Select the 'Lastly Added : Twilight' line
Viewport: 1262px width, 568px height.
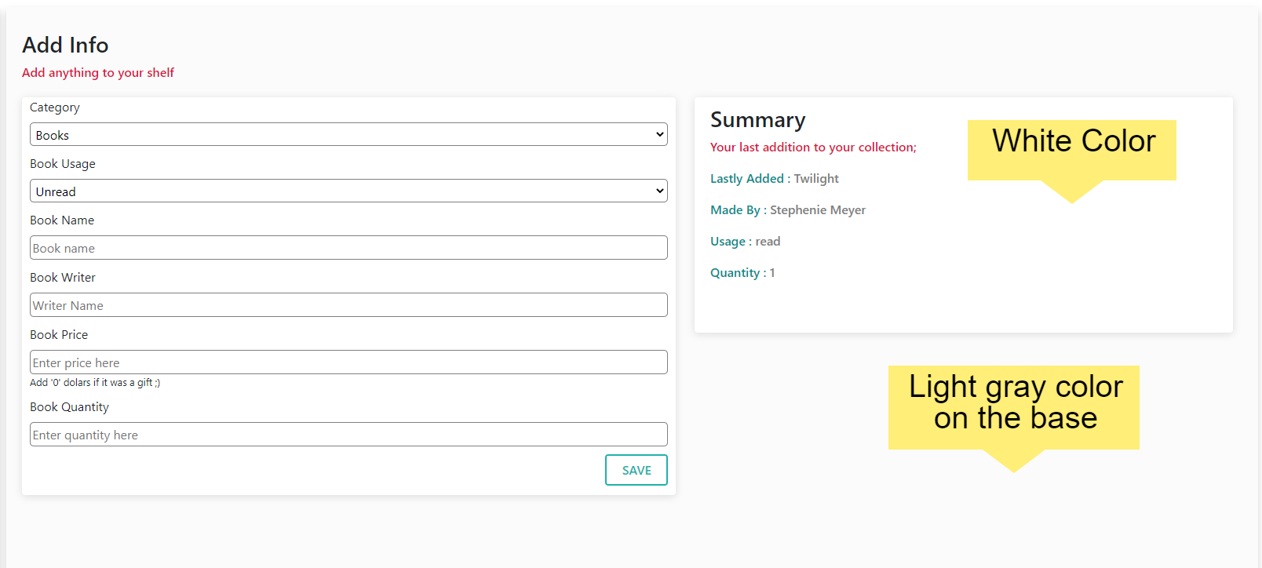(x=775, y=179)
